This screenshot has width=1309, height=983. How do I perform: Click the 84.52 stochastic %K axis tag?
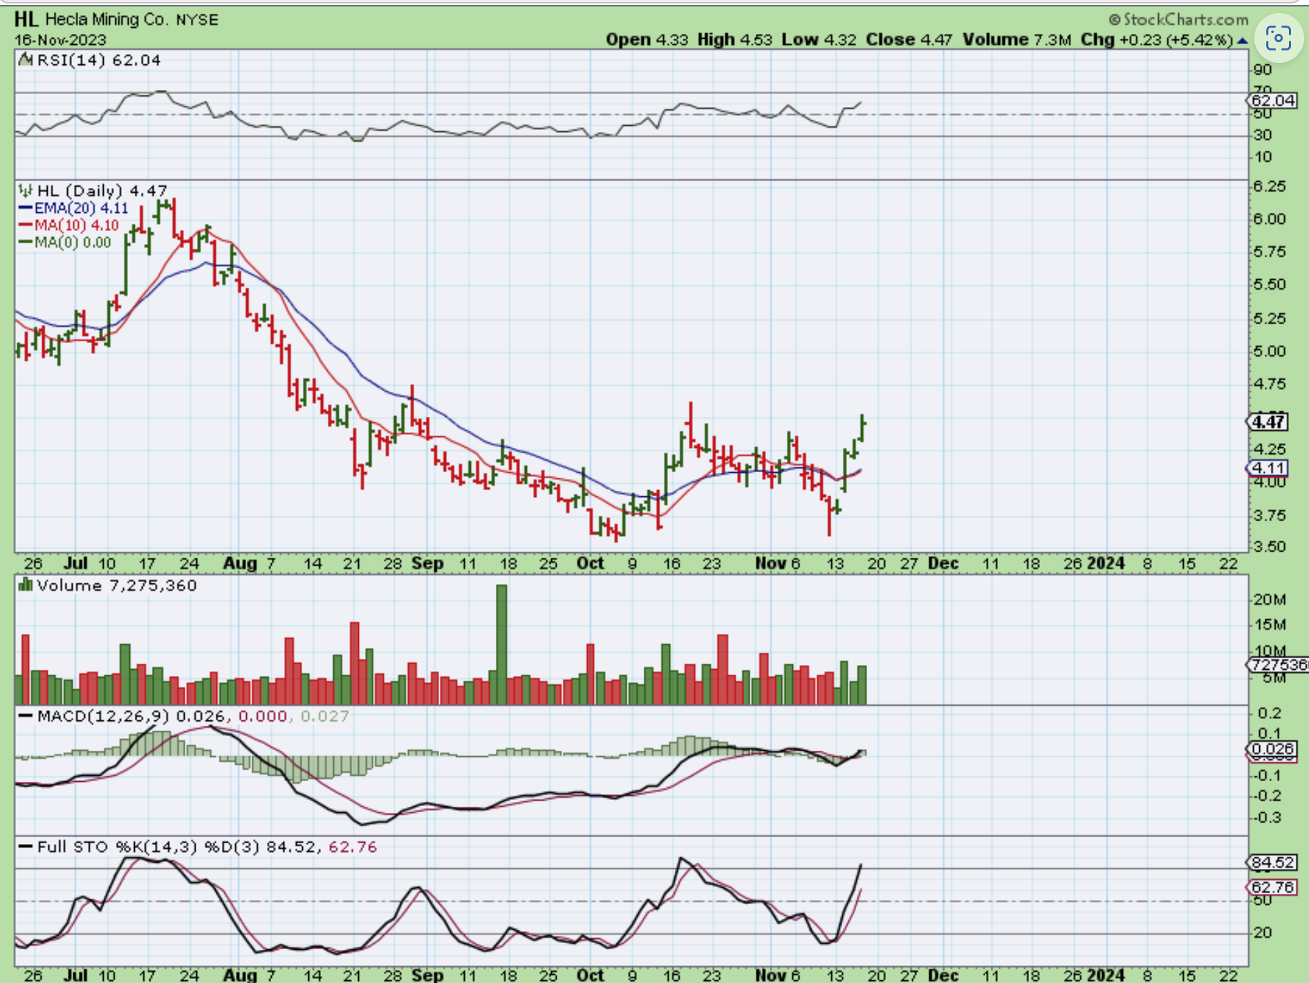1272,863
